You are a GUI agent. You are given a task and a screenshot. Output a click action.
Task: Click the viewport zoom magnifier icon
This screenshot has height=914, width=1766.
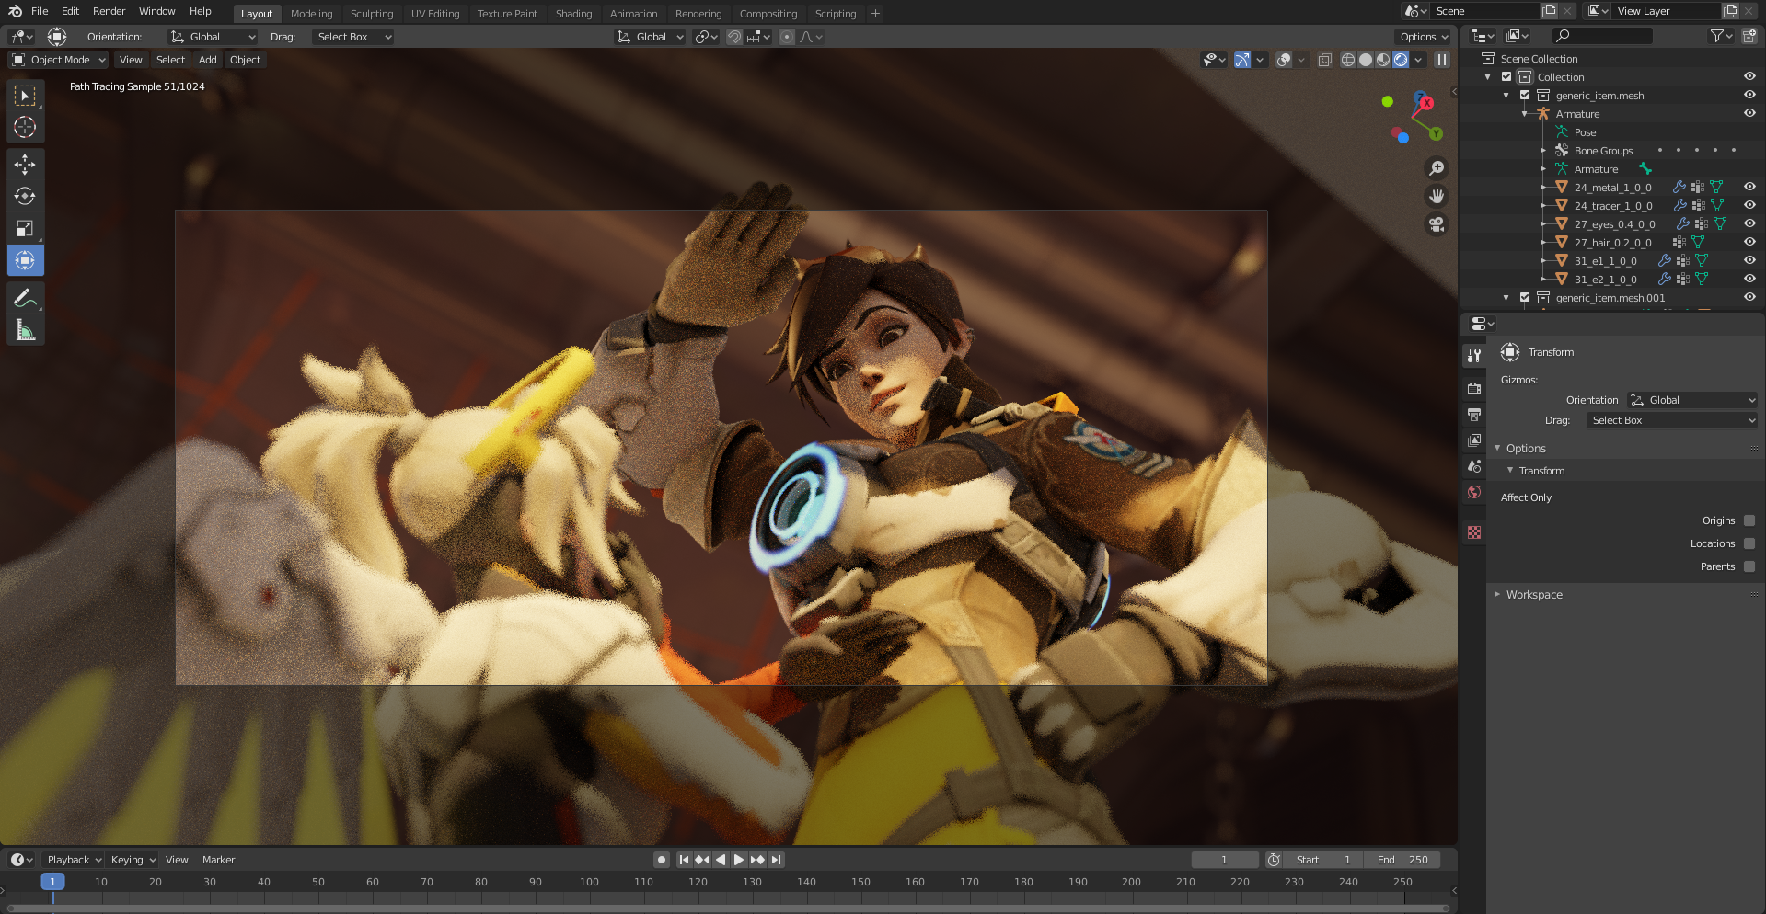pos(1436,168)
